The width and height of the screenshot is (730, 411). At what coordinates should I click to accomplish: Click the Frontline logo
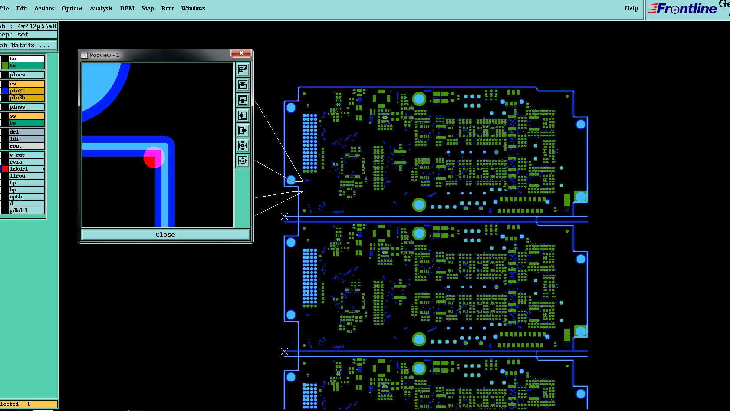[x=683, y=8]
